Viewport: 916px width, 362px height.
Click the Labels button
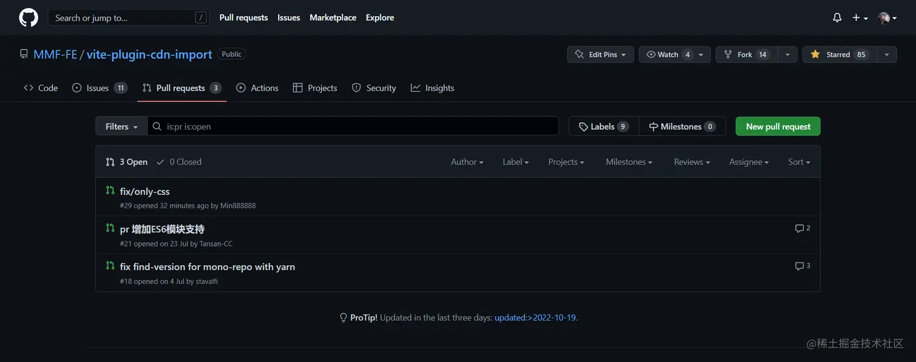(x=603, y=126)
